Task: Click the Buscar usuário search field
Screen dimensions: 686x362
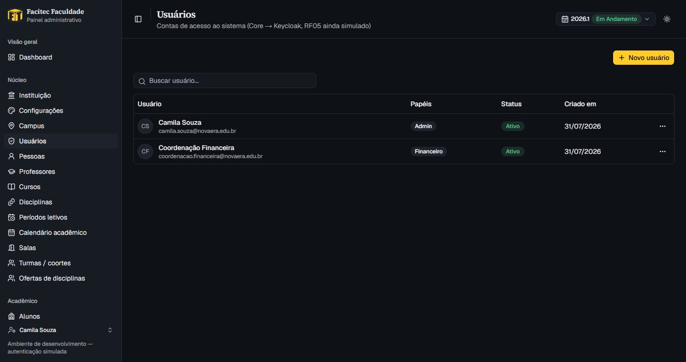Action: click(225, 80)
